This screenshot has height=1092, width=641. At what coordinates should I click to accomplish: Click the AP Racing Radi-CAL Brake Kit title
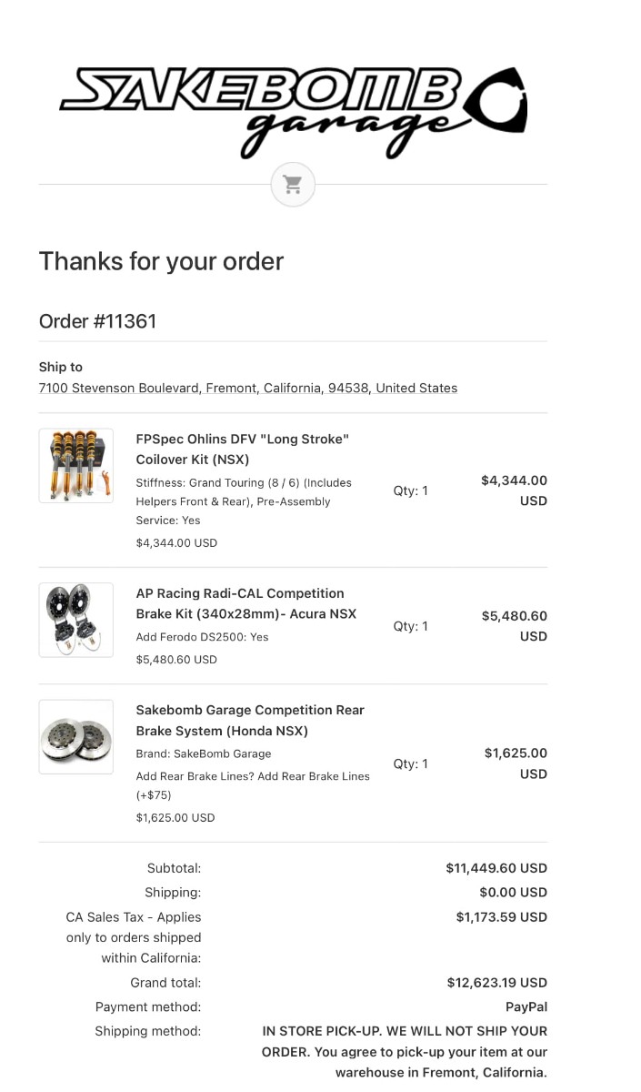[245, 603]
